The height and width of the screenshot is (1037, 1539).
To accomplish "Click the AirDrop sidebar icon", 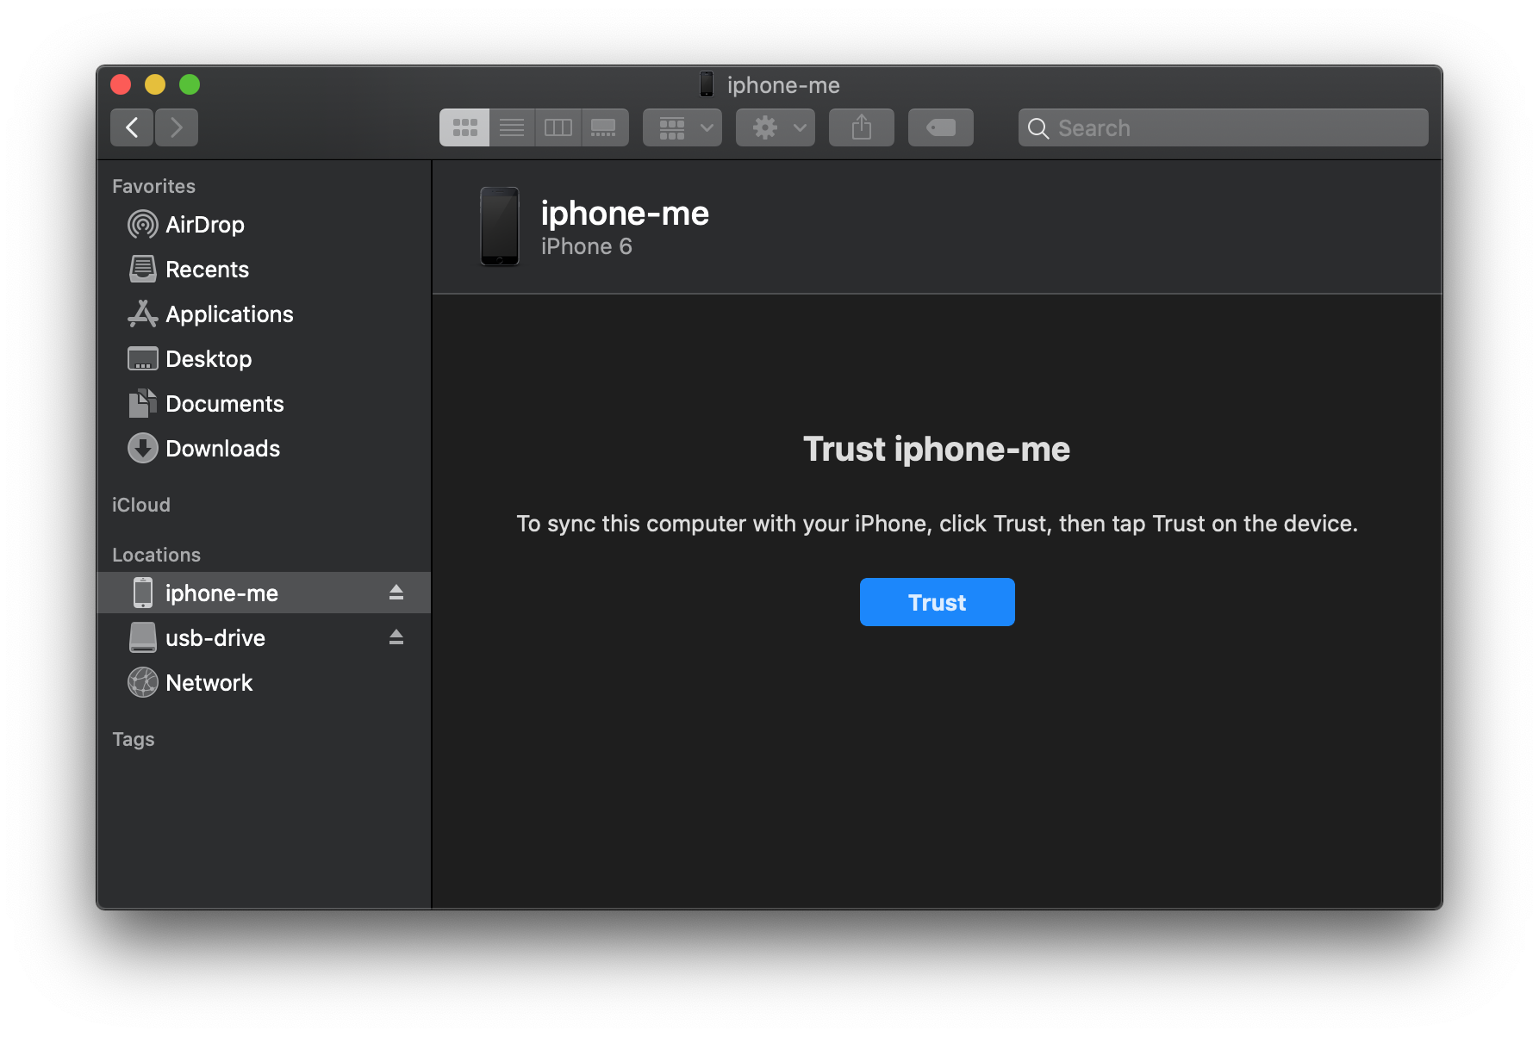I will (143, 225).
